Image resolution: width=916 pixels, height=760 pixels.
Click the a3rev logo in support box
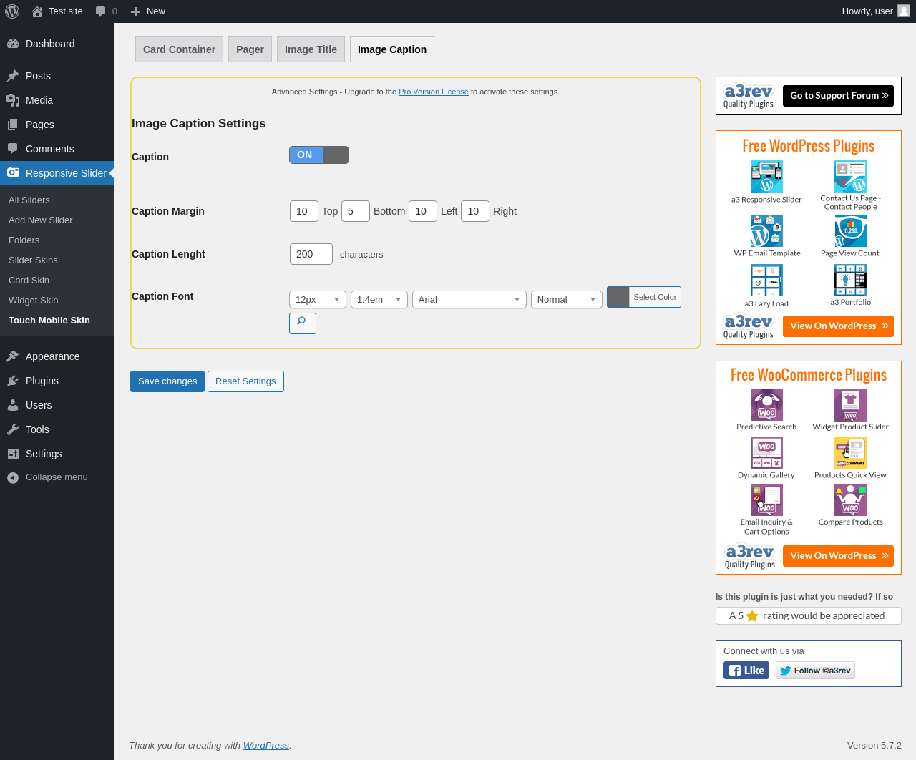click(749, 96)
